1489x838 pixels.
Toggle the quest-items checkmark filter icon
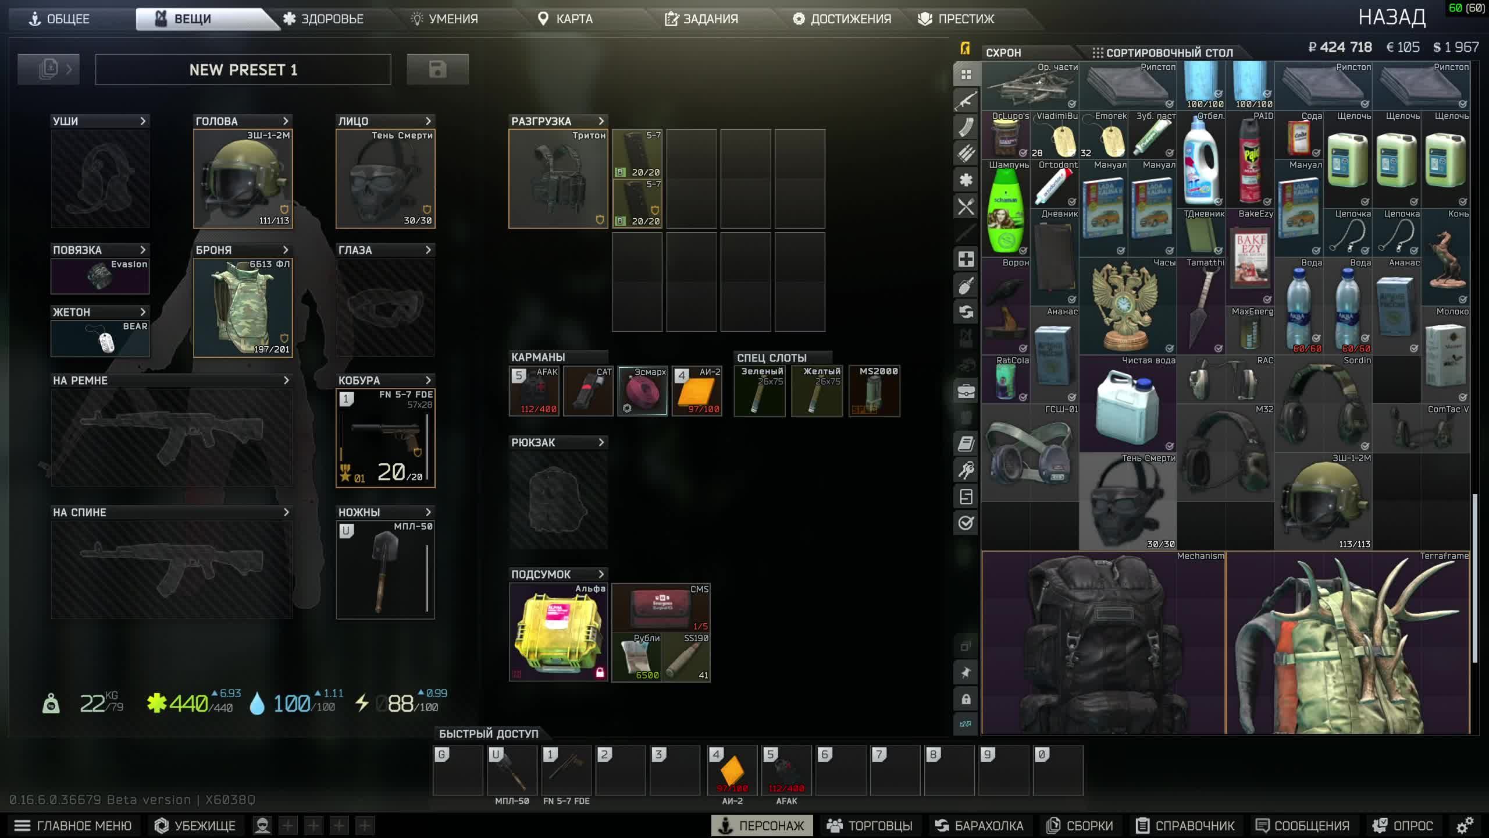pyautogui.click(x=966, y=523)
